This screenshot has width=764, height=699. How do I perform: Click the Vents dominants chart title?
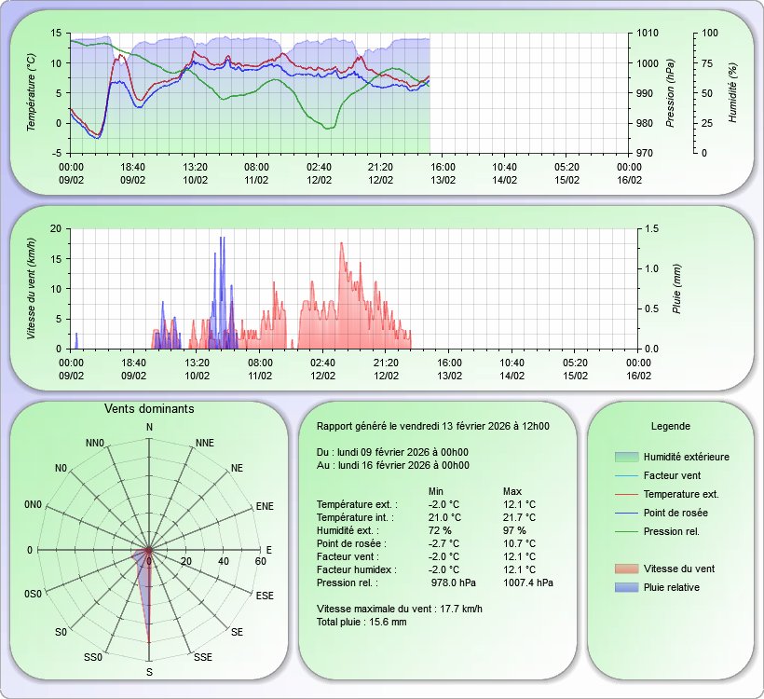149,409
